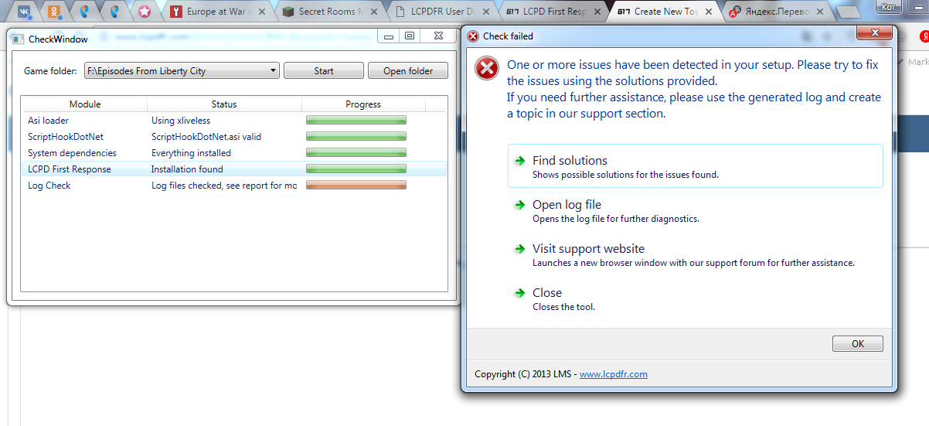
Task: Click the red Yandex extension icon
Action: pos(924,36)
